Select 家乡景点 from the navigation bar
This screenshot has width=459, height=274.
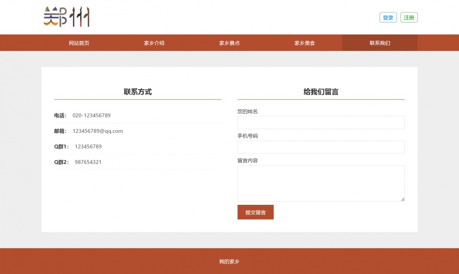coord(229,43)
